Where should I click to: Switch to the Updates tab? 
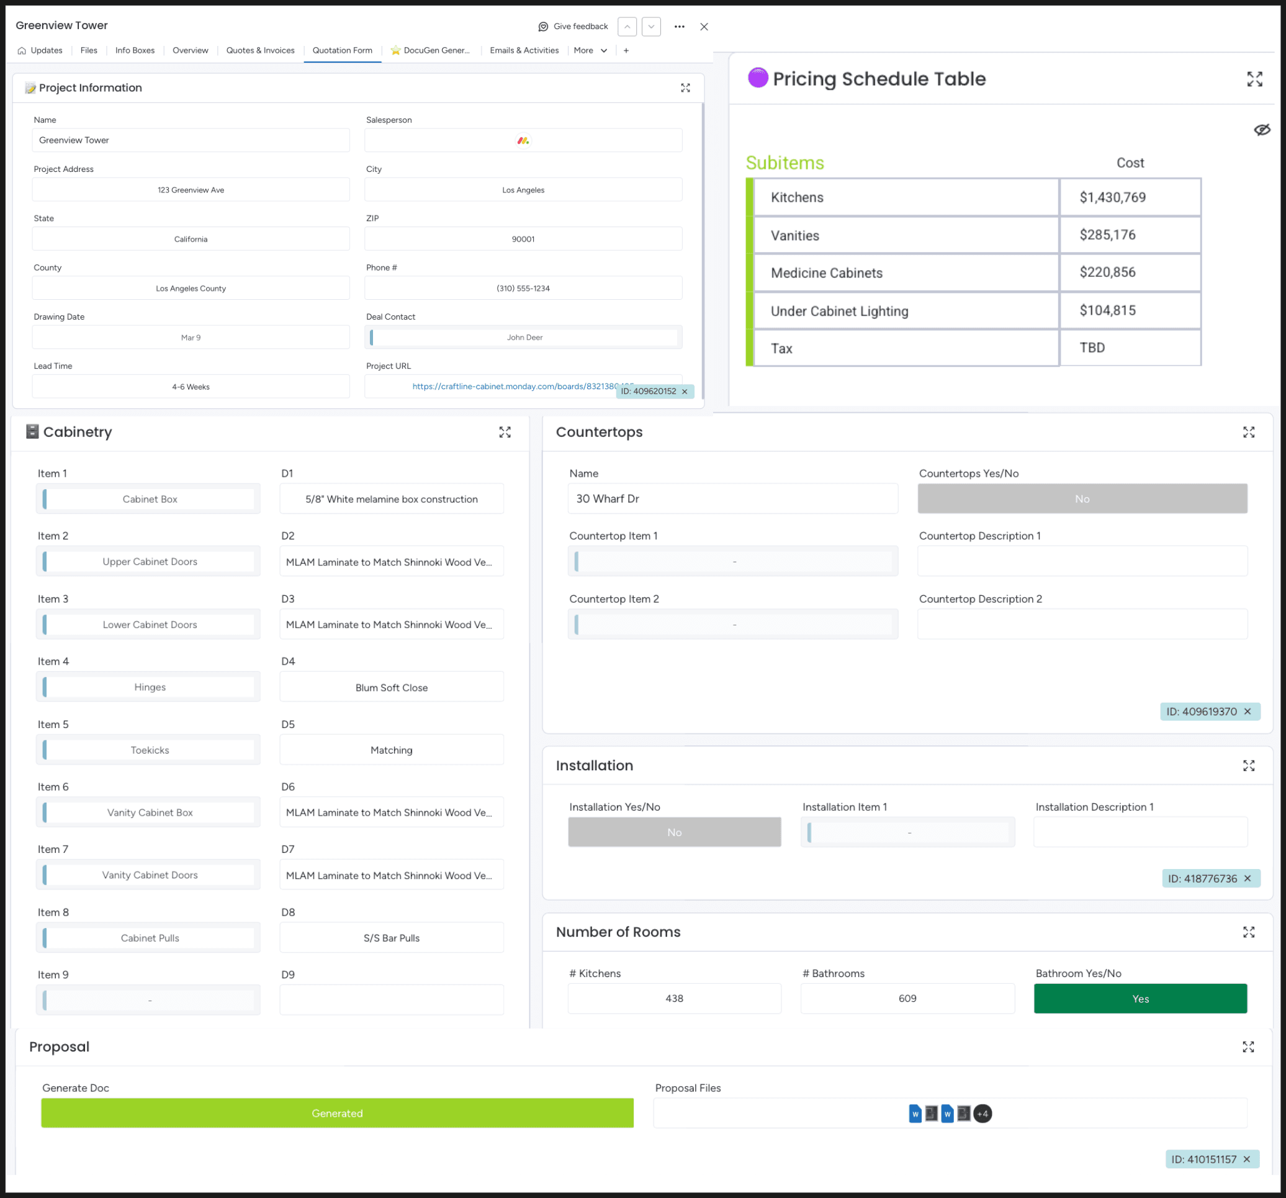click(x=40, y=50)
